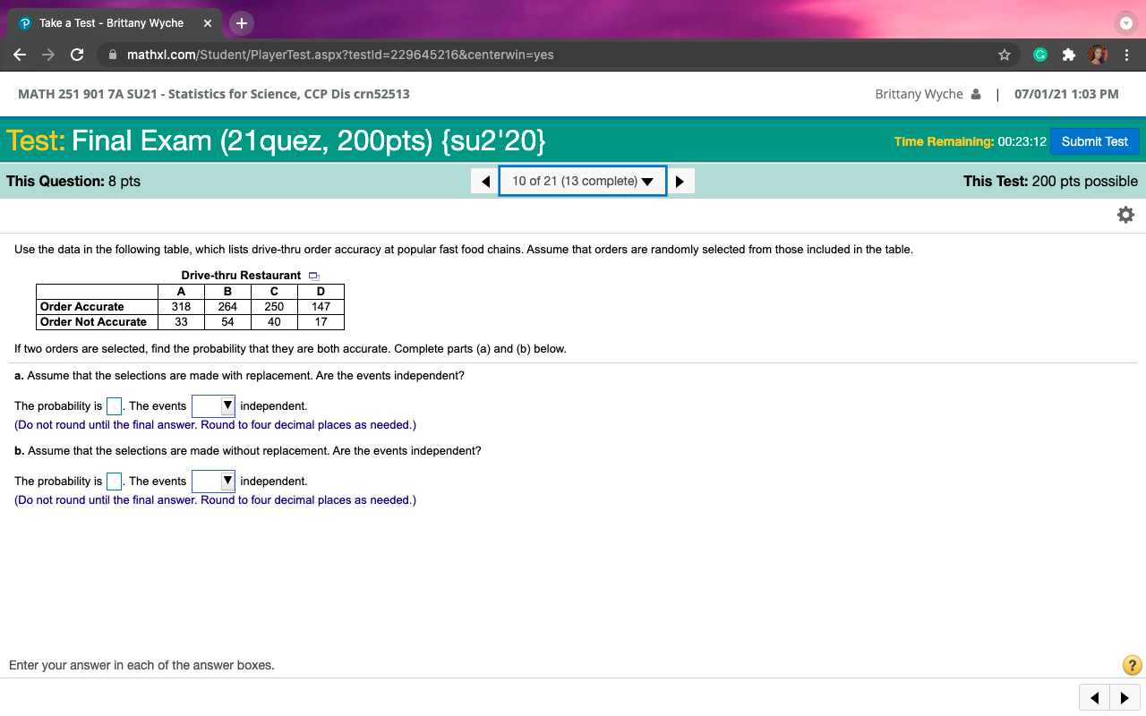Open a new browser tab with the plus icon
Screen dimensions: 1146x716
(241, 23)
